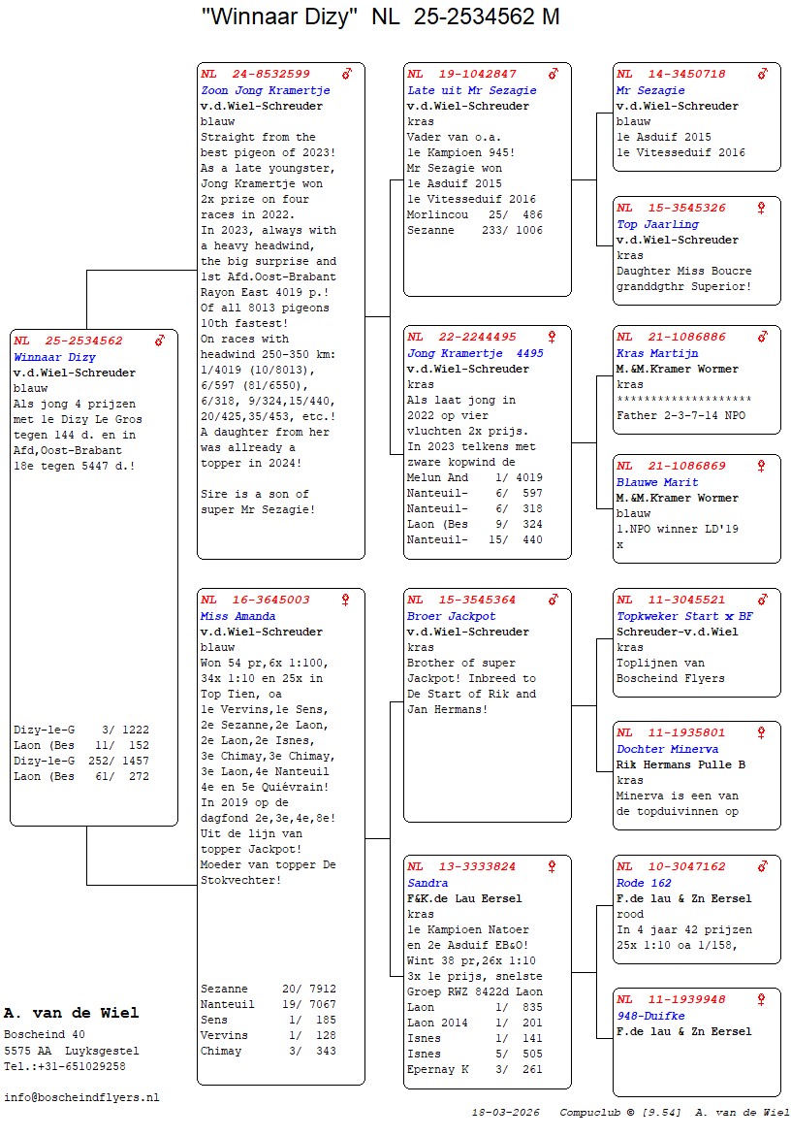Click the female symbol in the Top Jaarling box

pyautogui.click(x=762, y=208)
